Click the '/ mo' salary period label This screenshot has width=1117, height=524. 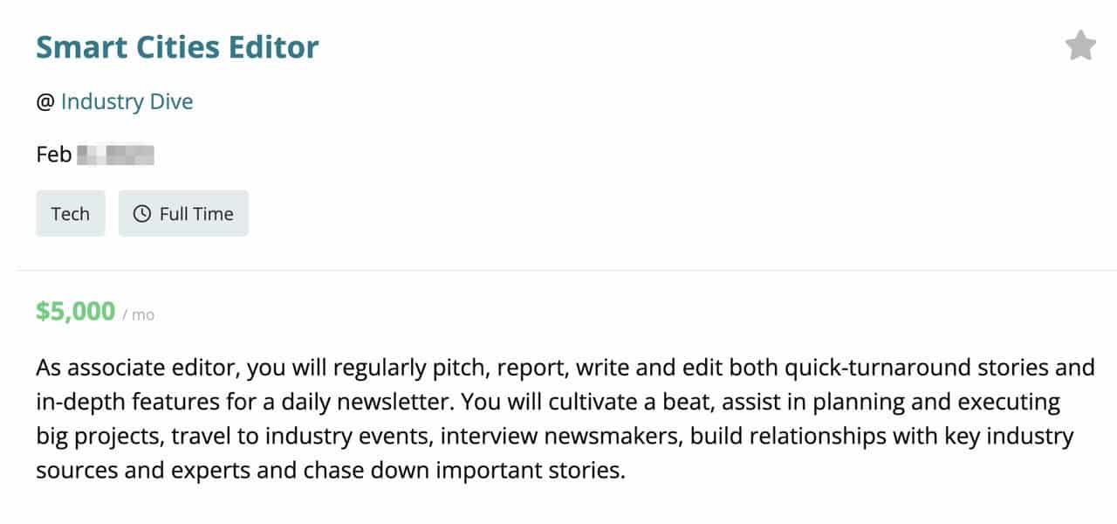click(138, 314)
